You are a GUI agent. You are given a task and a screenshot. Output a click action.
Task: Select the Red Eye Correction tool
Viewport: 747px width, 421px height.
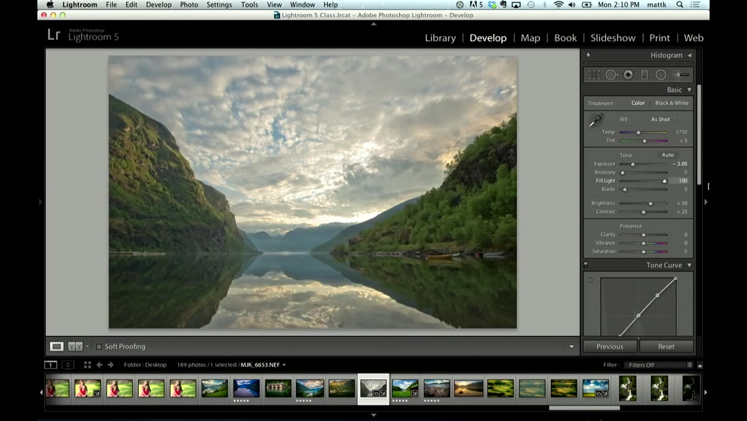pos(628,75)
